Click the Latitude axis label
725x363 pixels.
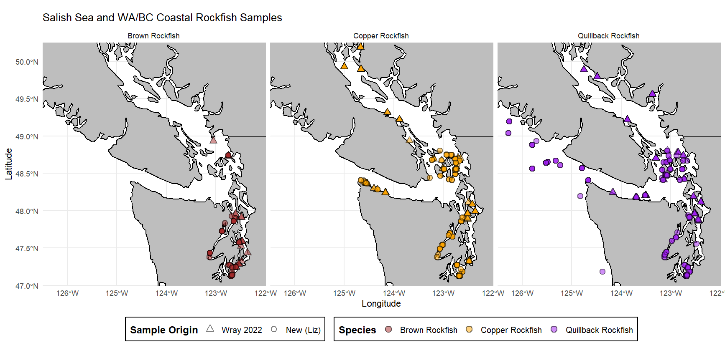pyautogui.click(x=8, y=164)
